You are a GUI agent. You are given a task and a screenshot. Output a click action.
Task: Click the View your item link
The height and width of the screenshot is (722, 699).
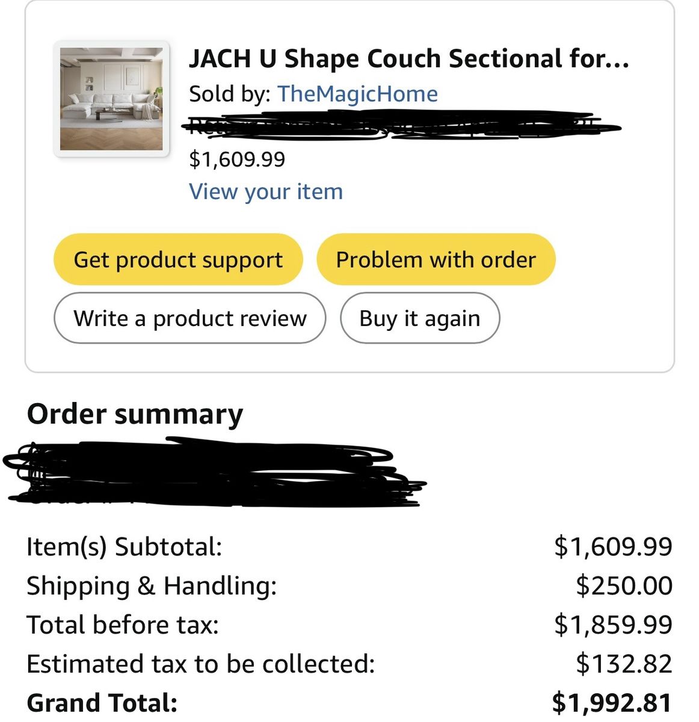266,191
